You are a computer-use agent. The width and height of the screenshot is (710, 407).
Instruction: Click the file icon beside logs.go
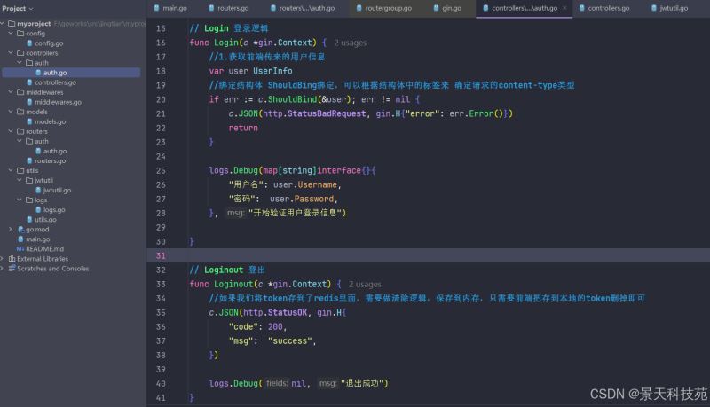point(38,210)
